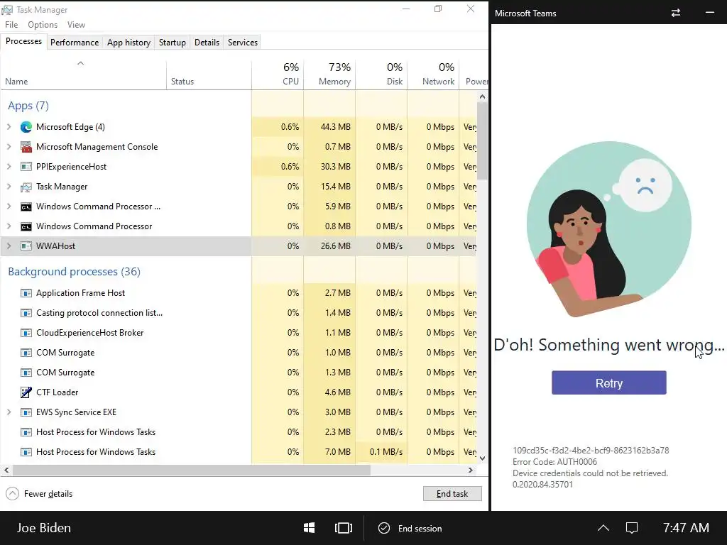Click the 7:47 AM clock
The image size is (727, 545).
tap(686, 528)
